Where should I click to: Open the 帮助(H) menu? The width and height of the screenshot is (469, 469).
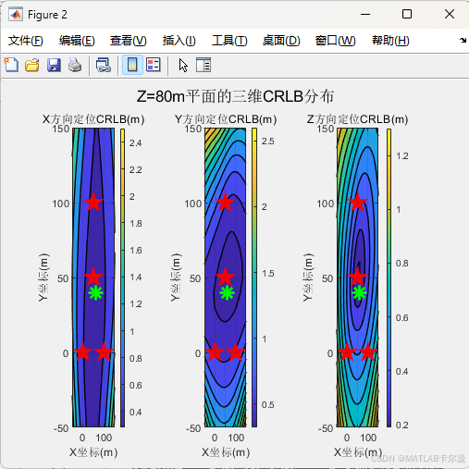[x=390, y=41]
